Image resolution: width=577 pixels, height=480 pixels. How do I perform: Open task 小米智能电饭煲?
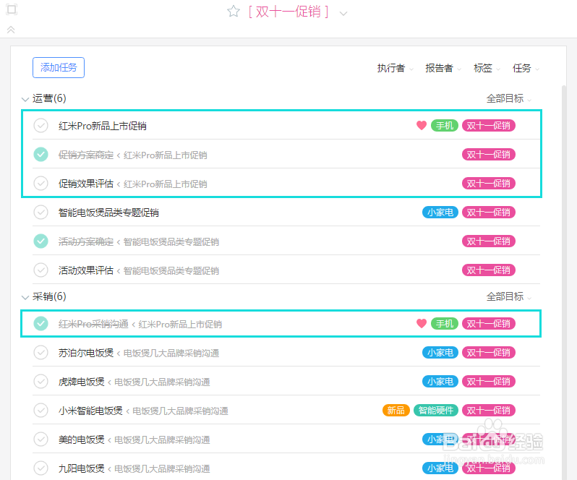click(90, 411)
